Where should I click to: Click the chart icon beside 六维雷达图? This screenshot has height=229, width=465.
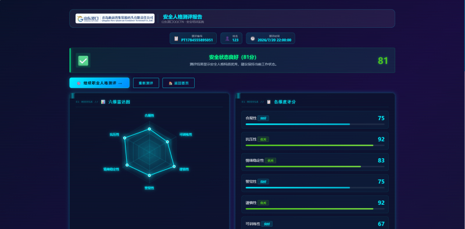pyautogui.click(x=103, y=102)
